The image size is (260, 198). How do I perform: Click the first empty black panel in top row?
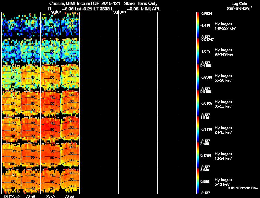(89, 25)
